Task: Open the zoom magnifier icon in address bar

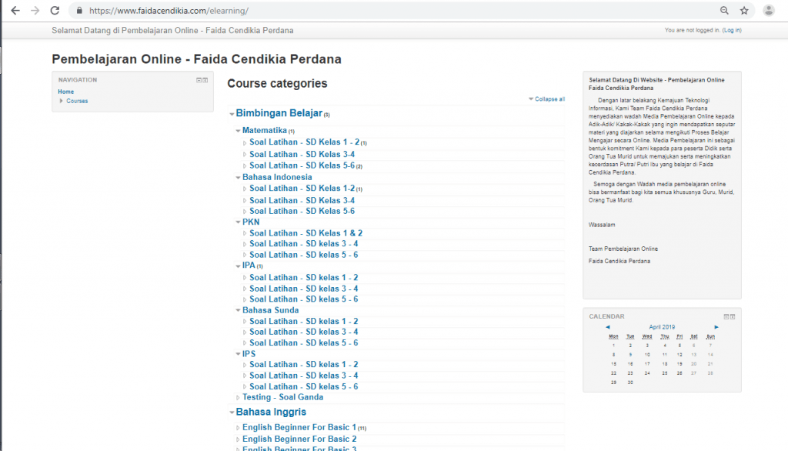Action: click(x=724, y=11)
